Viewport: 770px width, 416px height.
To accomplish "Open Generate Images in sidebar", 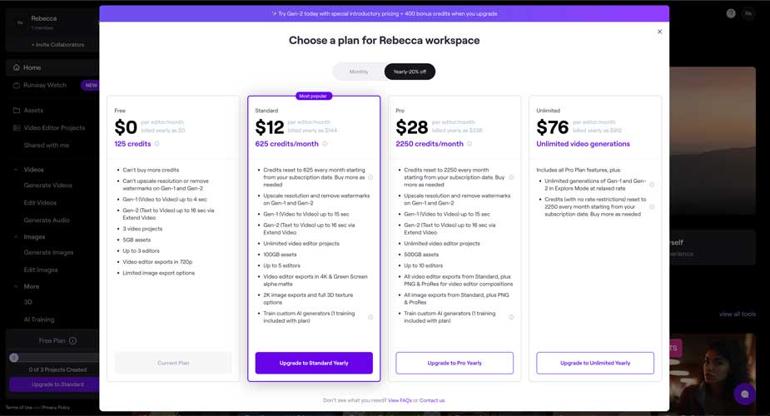I will pyautogui.click(x=48, y=252).
